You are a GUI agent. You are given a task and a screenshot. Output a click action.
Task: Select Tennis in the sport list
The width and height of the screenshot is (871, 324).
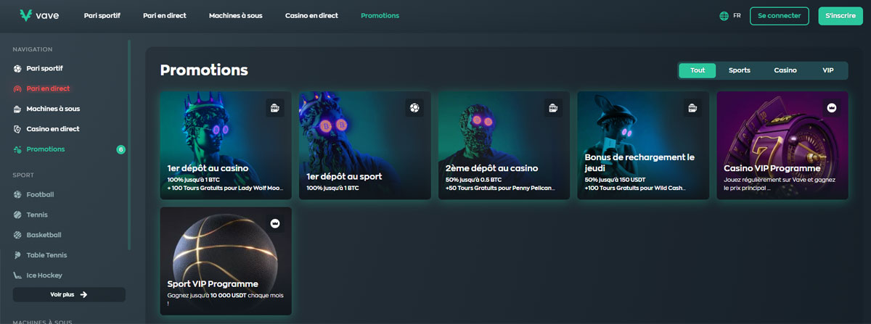37,215
